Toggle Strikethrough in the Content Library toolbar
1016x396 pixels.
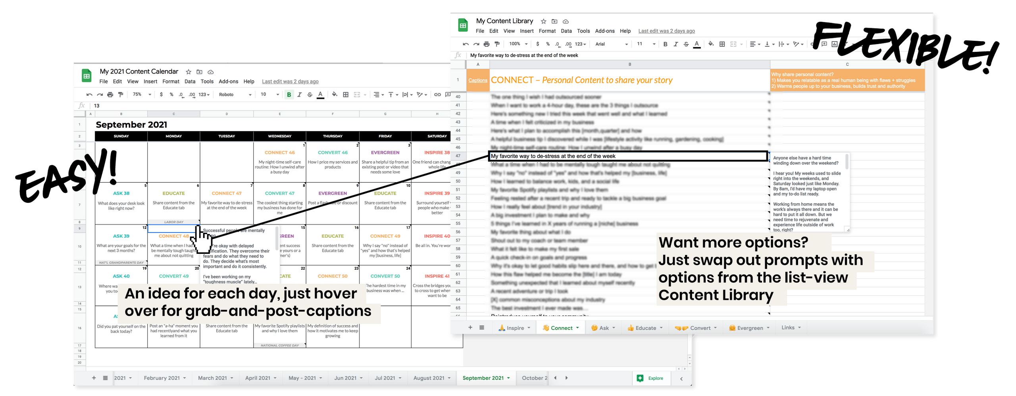coord(686,44)
